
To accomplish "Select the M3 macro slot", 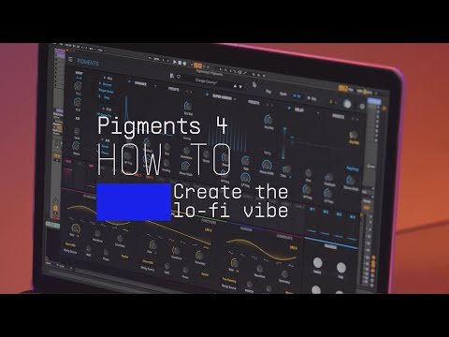I will (339, 214).
